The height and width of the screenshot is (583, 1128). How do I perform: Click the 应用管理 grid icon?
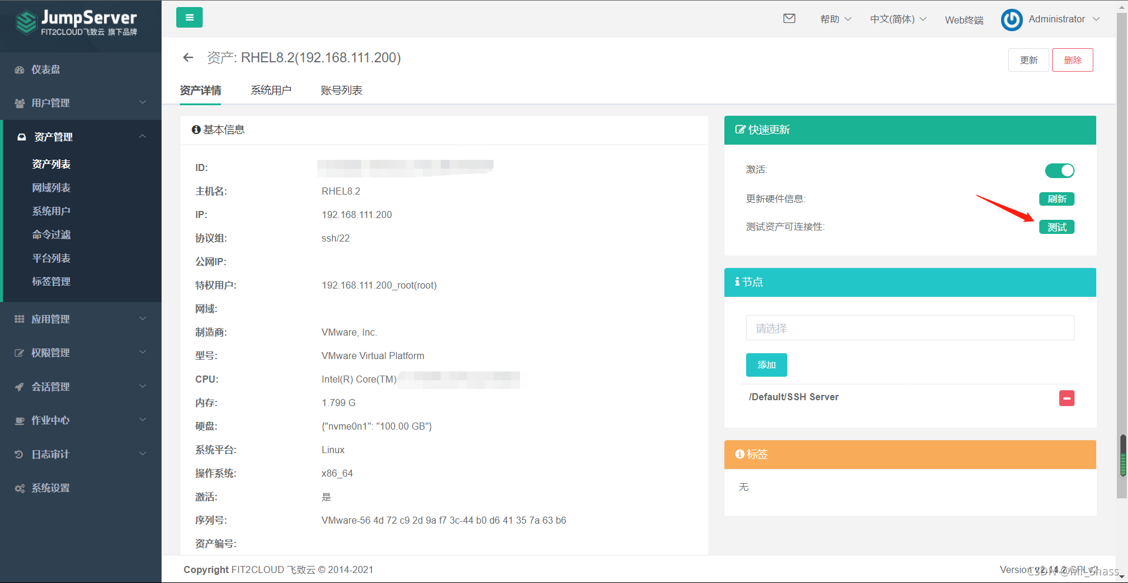pyautogui.click(x=19, y=319)
